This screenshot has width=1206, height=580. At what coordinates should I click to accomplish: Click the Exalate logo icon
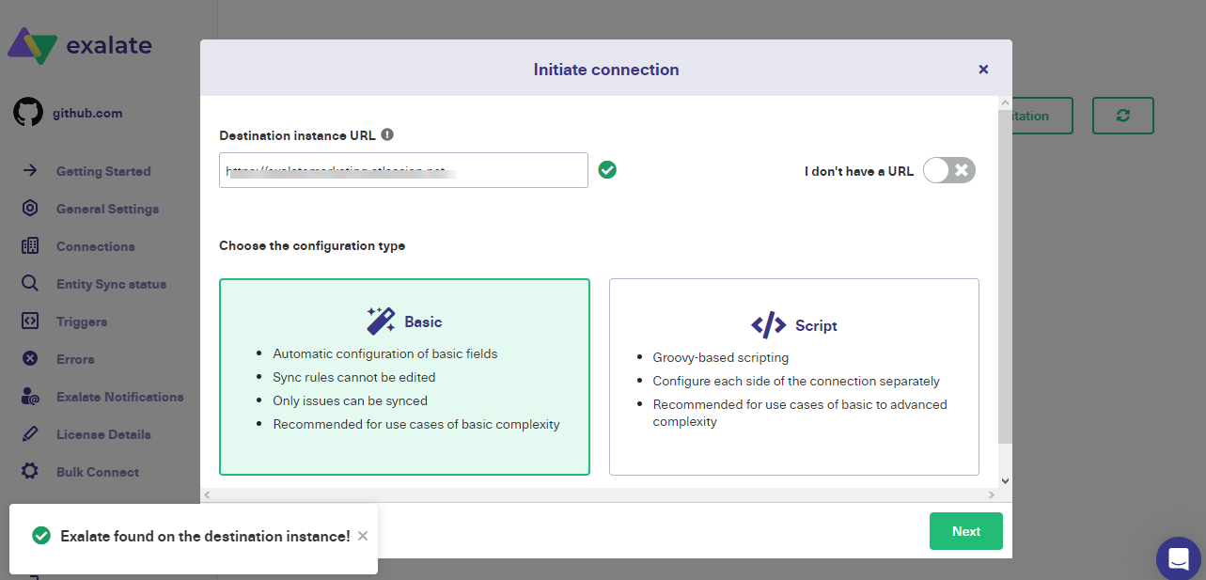click(32, 44)
